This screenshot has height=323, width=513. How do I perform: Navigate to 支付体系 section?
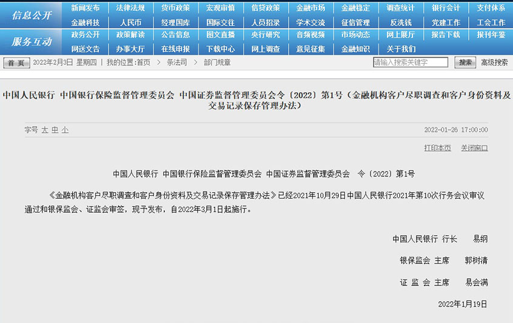pos(491,8)
